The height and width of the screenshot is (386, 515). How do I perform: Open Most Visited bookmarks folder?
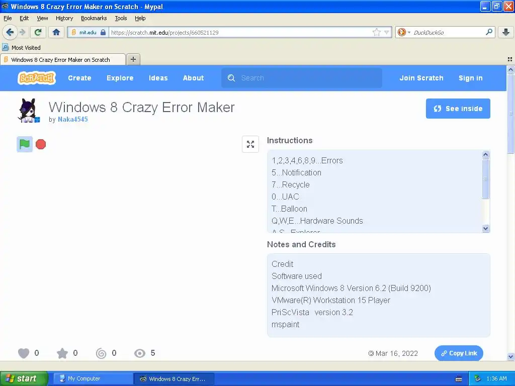pos(21,48)
